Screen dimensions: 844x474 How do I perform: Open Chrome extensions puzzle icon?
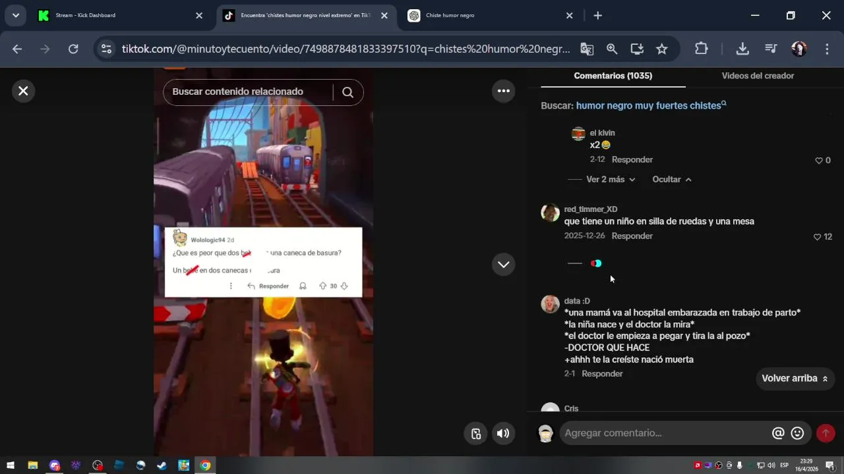coord(702,49)
